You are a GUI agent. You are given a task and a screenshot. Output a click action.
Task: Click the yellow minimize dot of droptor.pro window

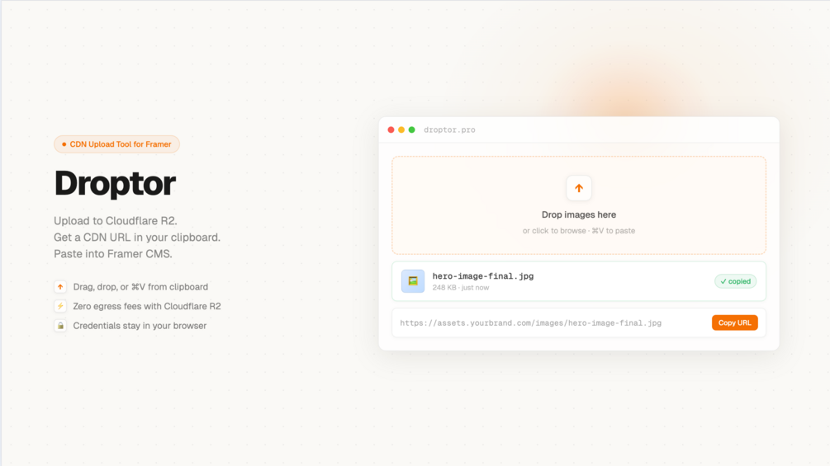click(401, 130)
